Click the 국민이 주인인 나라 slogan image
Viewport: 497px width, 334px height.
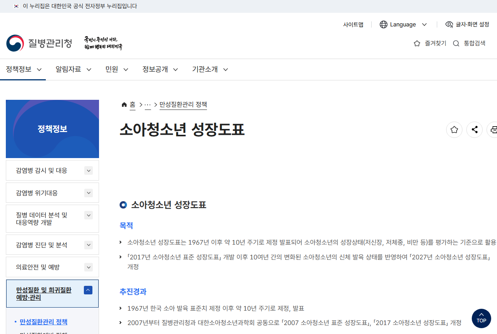(103, 43)
